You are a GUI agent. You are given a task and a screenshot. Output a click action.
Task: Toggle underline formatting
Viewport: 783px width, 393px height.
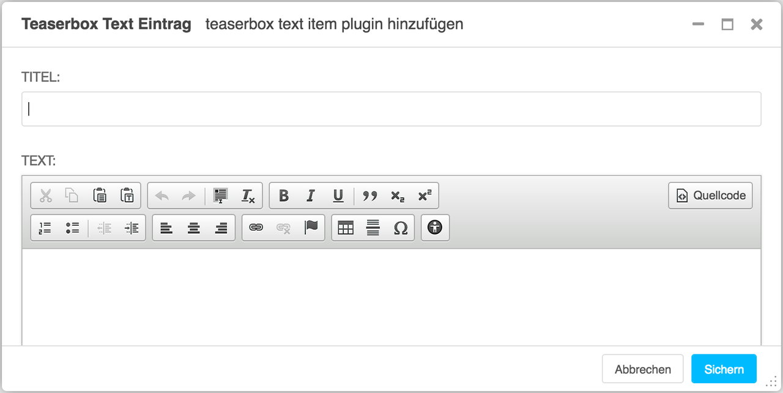(x=338, y=196)
